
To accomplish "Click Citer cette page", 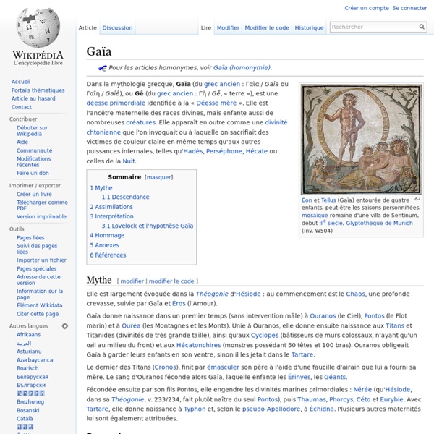I will pos(38,314).
